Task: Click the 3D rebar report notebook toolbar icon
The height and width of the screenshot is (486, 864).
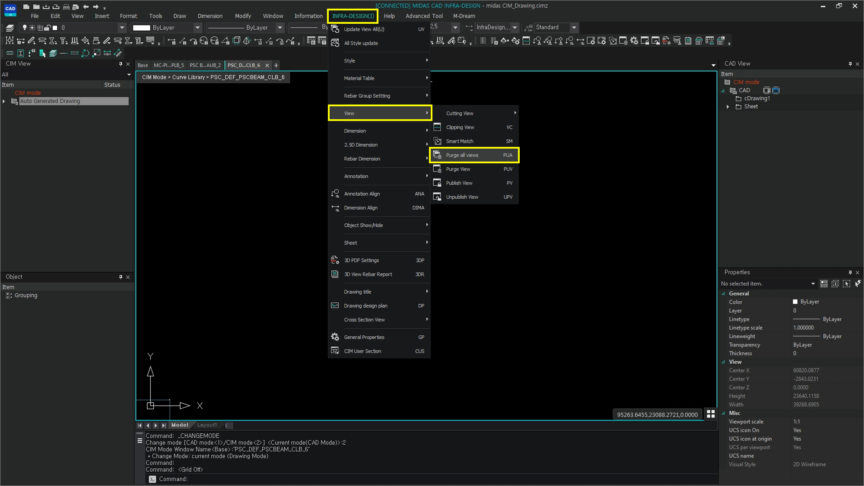Action: [x=688, y=41]
